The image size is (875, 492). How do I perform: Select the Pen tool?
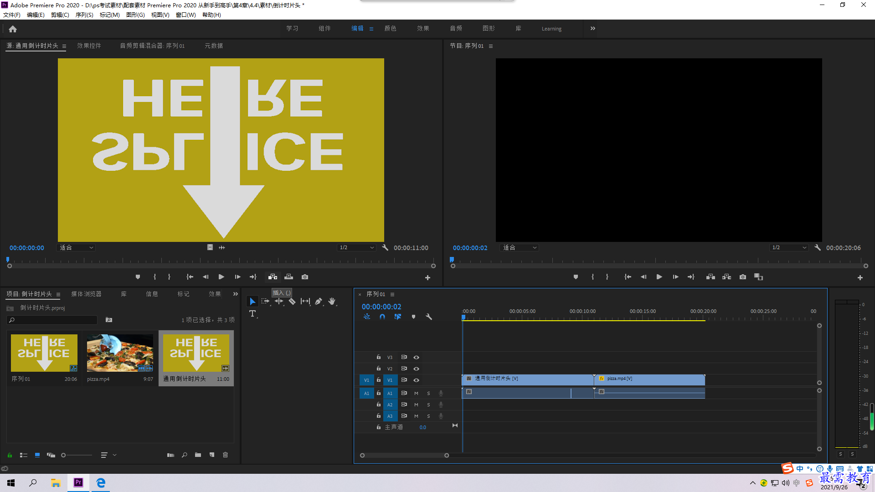tap(319, 301)
